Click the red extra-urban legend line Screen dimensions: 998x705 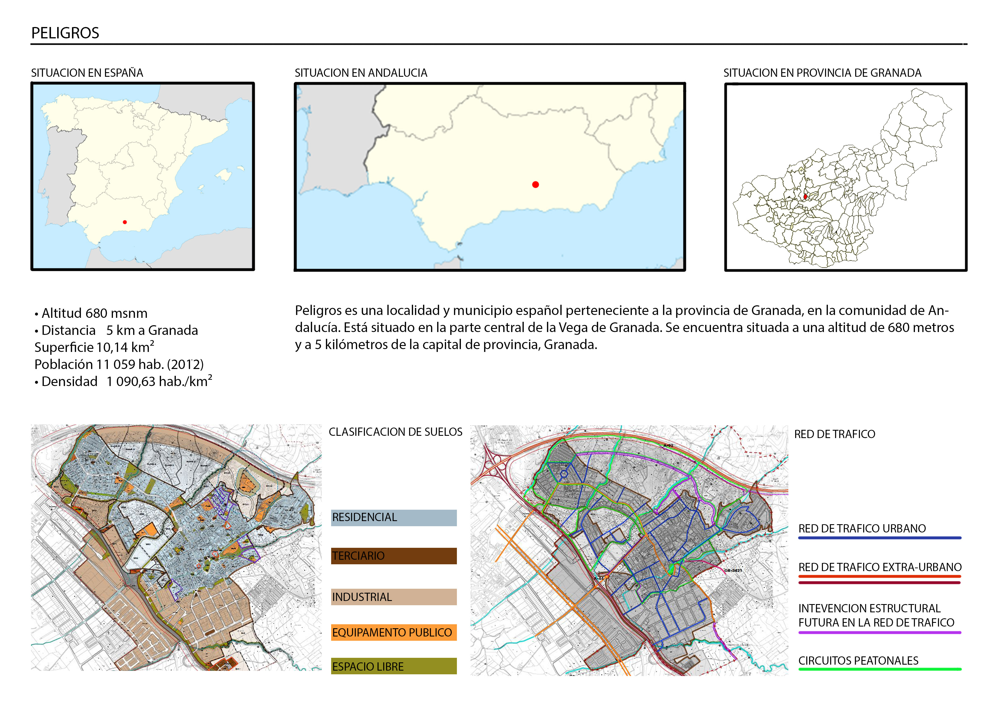880,577
